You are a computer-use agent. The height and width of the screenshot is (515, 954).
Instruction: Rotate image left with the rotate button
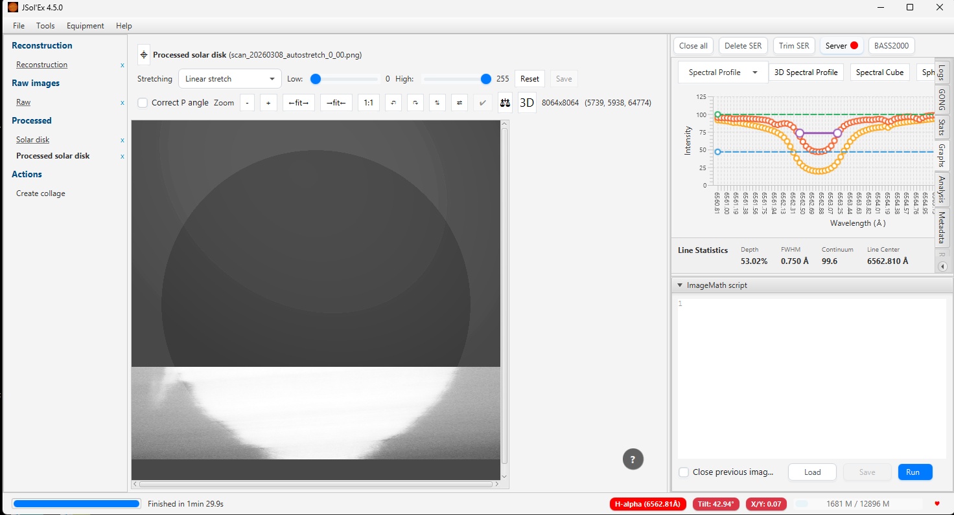coord(393,103)
